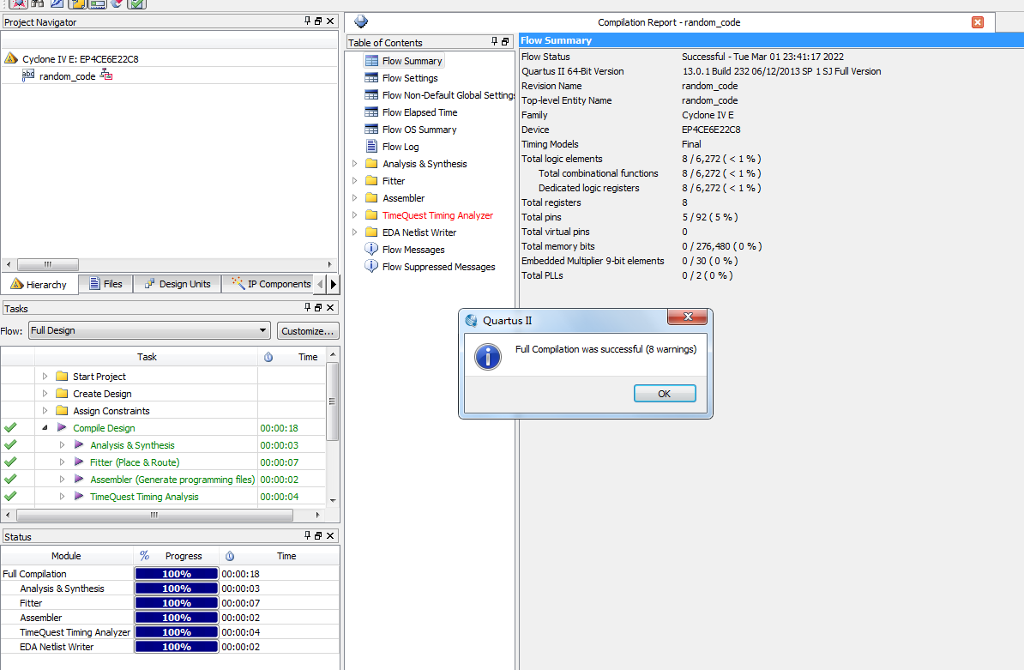Select Flow Messages info item

click(413, 250)
